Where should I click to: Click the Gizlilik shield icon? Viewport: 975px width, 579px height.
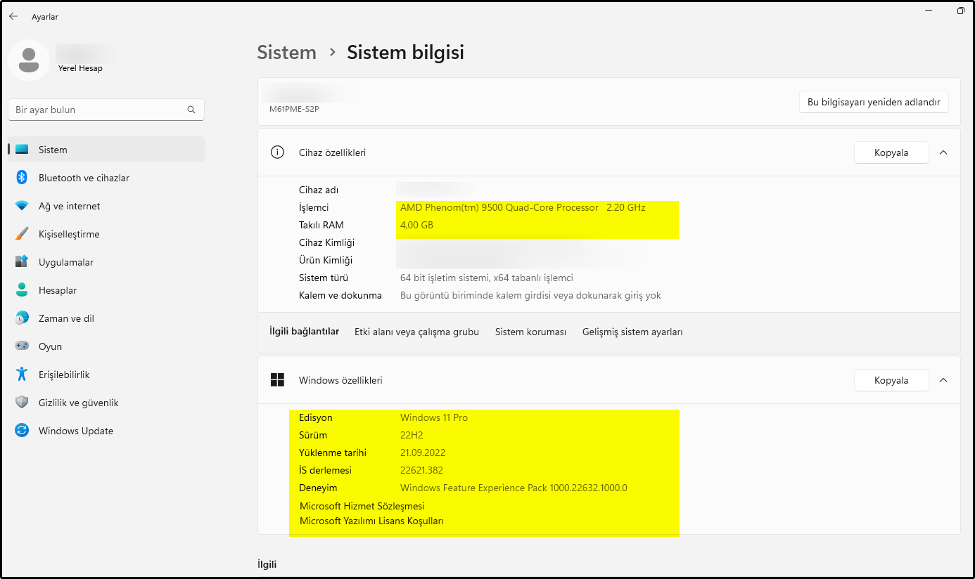[x=22, y=403]
